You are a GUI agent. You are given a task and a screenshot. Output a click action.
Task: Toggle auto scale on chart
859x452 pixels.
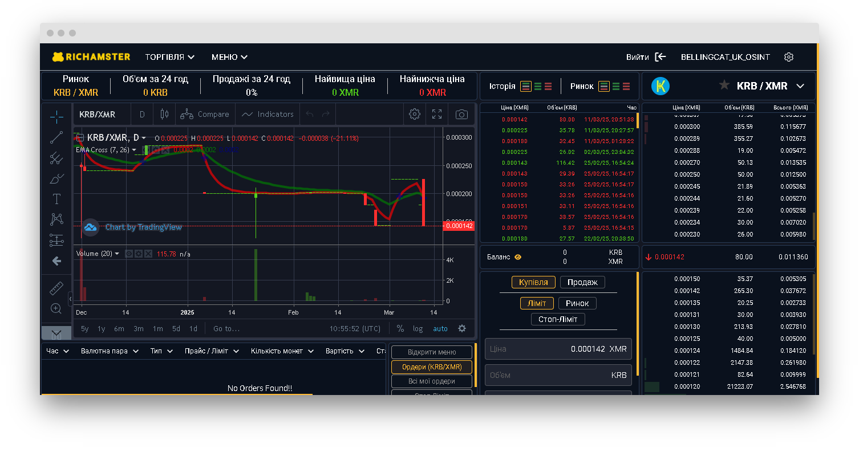point(440,328)
